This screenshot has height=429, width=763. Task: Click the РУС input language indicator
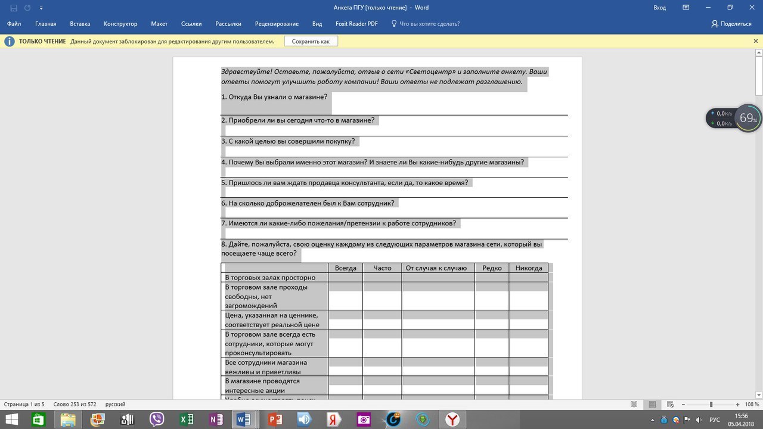714,420
